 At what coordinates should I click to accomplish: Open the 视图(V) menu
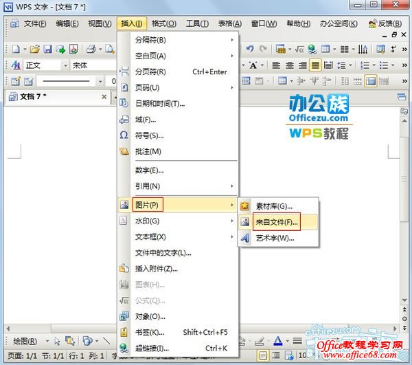100,23
